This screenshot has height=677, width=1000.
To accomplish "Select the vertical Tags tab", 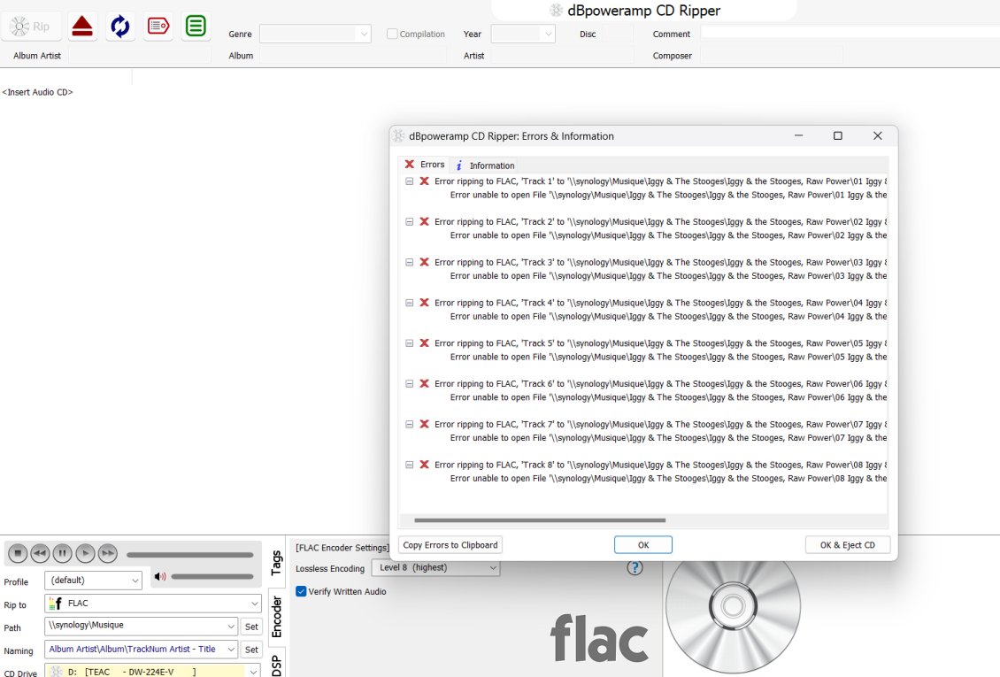I will pos(277,563).
